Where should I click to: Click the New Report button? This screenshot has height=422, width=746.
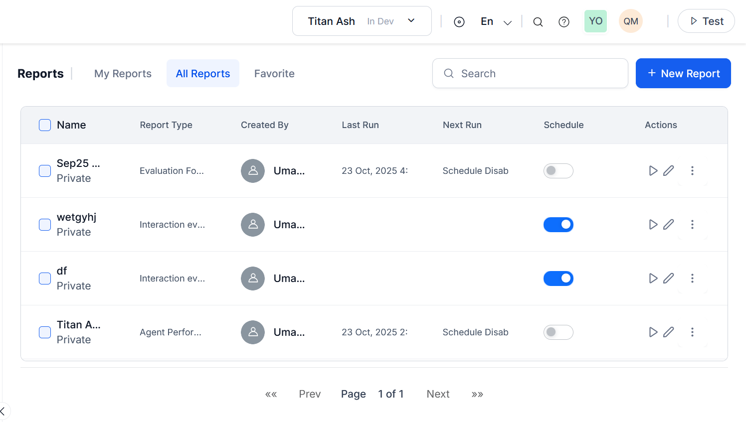click(683, 73)
